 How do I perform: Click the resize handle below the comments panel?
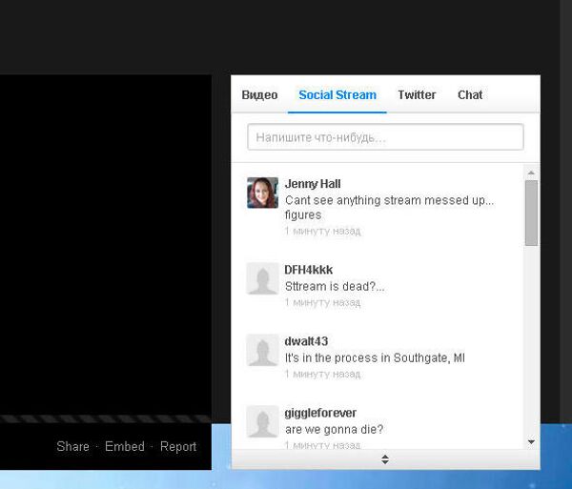click(x=385, y=459)
